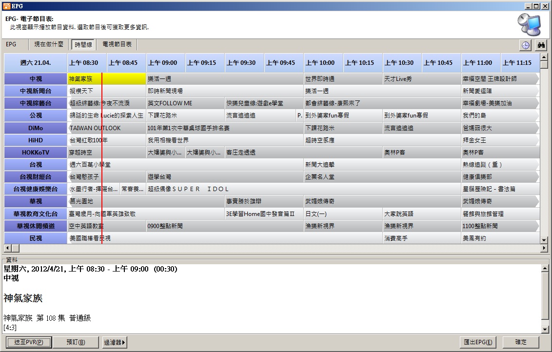Select the 中視新聞台 channel header
Viewport: 552px width, 352px height.
point(36,91)
